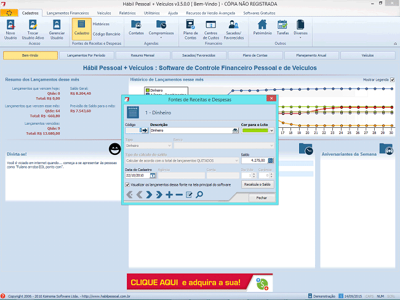This screenshot has height=300, width=400.
Task: Switch to Resumo Mensal
Action: (x=143, y=55)
